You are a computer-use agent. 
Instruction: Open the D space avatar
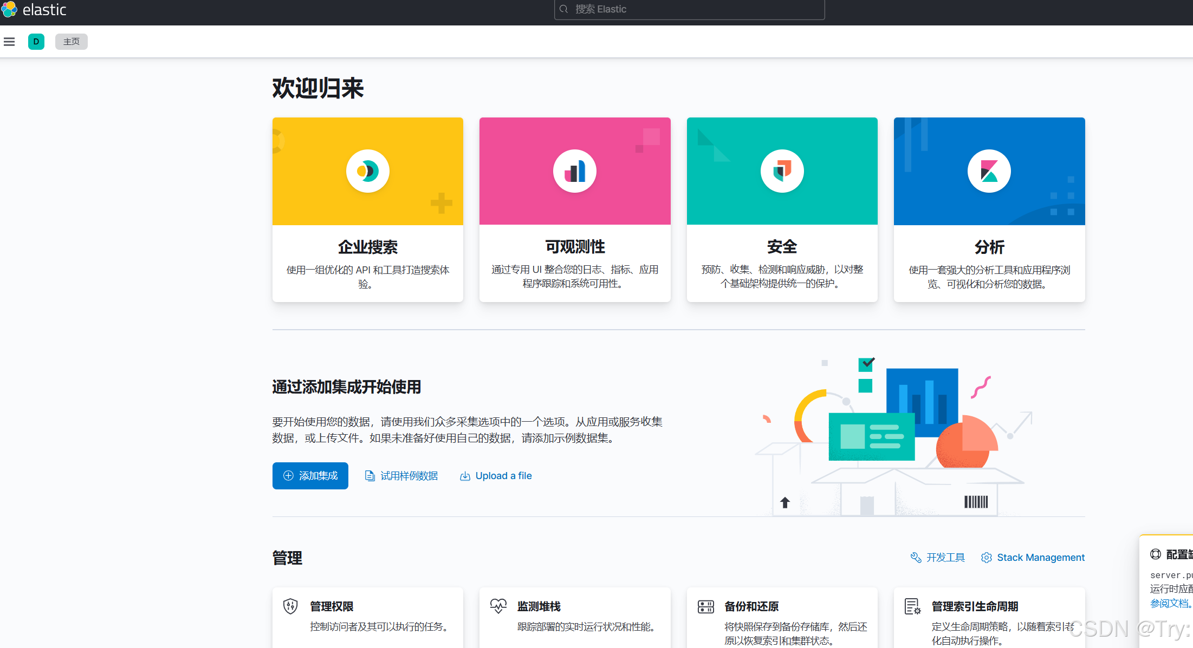click(36, 42)
